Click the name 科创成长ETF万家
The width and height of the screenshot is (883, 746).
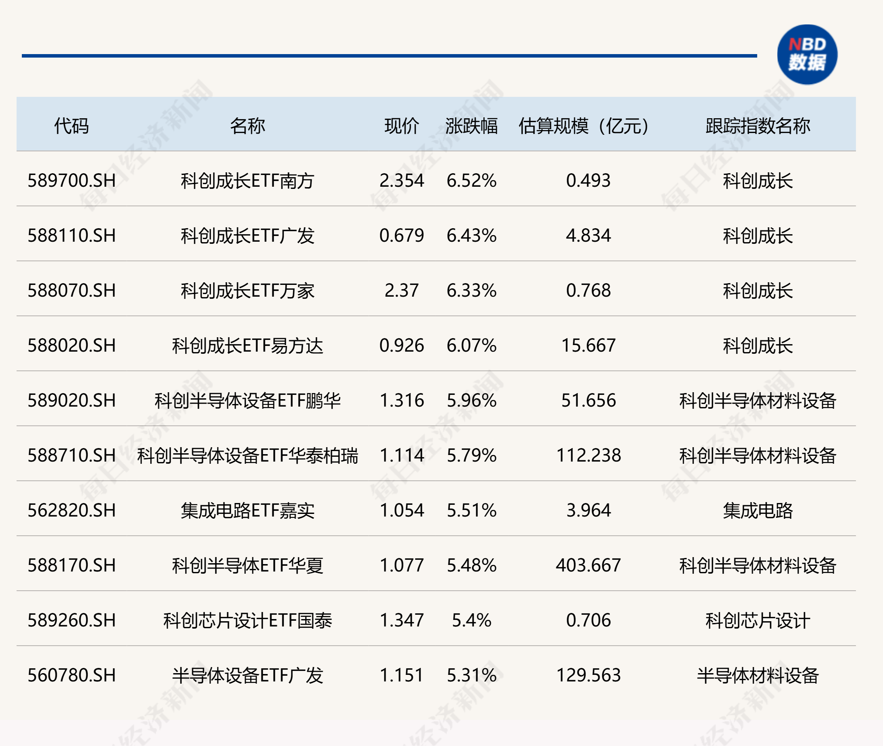point(248,291)
